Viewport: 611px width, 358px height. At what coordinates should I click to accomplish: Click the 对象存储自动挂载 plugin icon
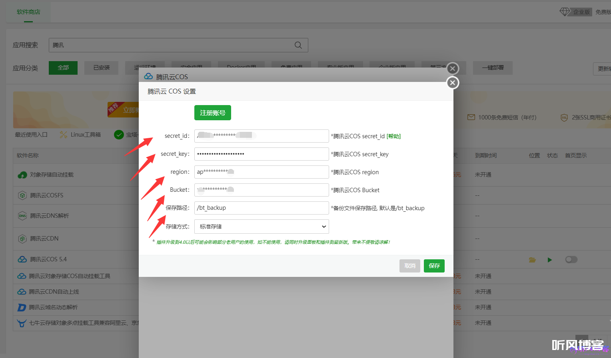(x=22, y=175)
